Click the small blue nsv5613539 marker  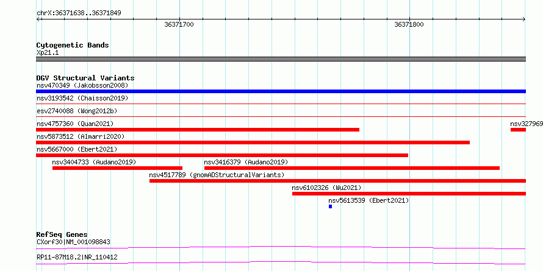(x=330, y=206)
